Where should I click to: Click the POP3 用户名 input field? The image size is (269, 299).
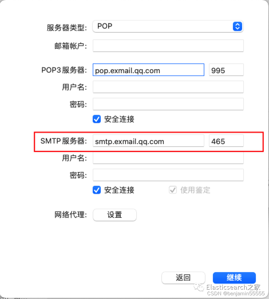click(x=168, y=87)
